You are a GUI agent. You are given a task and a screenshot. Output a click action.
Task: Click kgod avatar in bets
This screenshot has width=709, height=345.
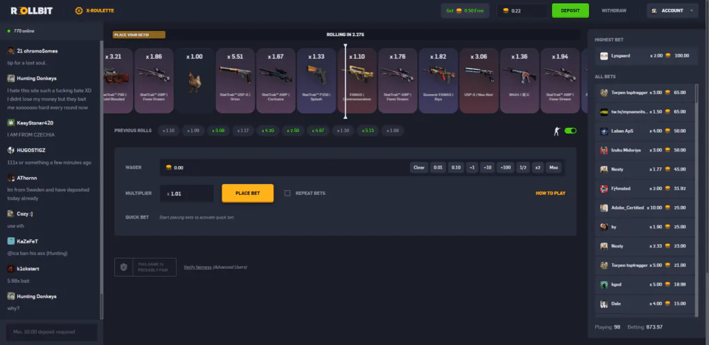tap(604, 284)
